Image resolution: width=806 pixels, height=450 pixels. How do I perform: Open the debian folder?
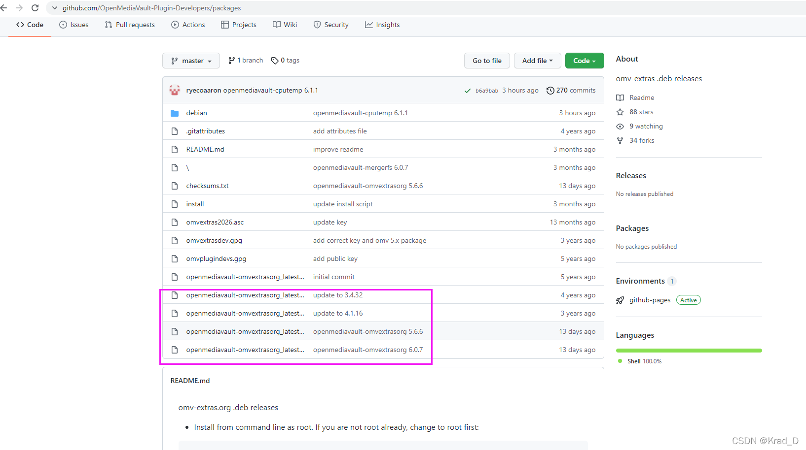coord(196,113)
